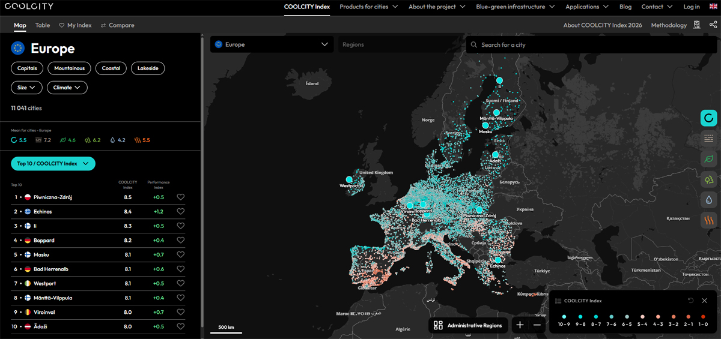Open the My Index tab
721x339 pixels.
[75, 25]
